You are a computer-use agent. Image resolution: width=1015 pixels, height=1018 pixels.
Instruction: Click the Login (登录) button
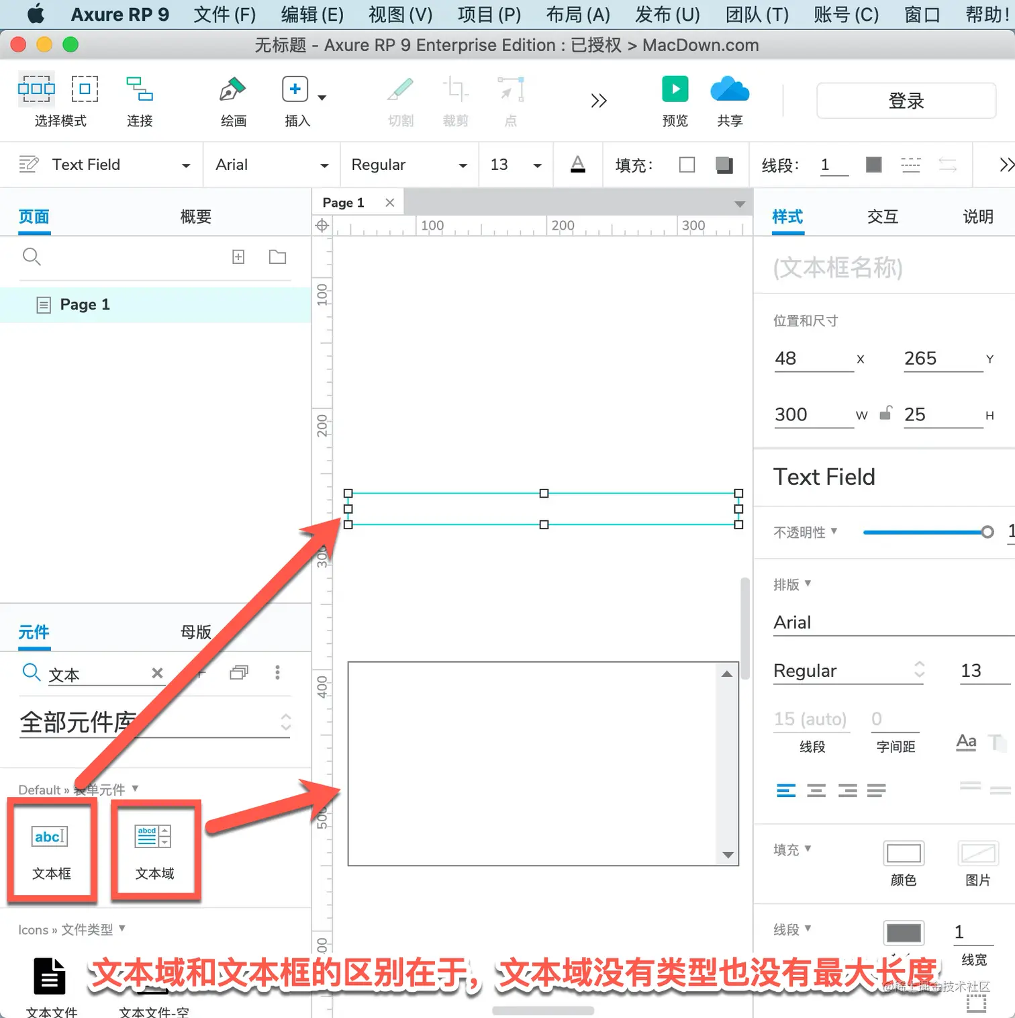point(906,101)
